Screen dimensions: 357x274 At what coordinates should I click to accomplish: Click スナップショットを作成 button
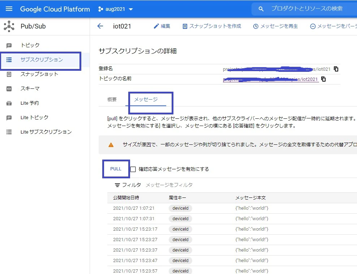pyautogui.click(x=212, y=26)
